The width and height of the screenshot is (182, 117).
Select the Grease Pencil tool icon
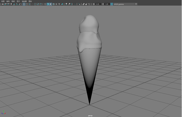[x=20, y=4]
